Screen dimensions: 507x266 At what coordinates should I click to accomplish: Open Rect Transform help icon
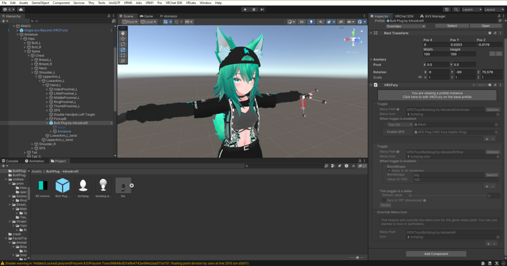(489, 33)
